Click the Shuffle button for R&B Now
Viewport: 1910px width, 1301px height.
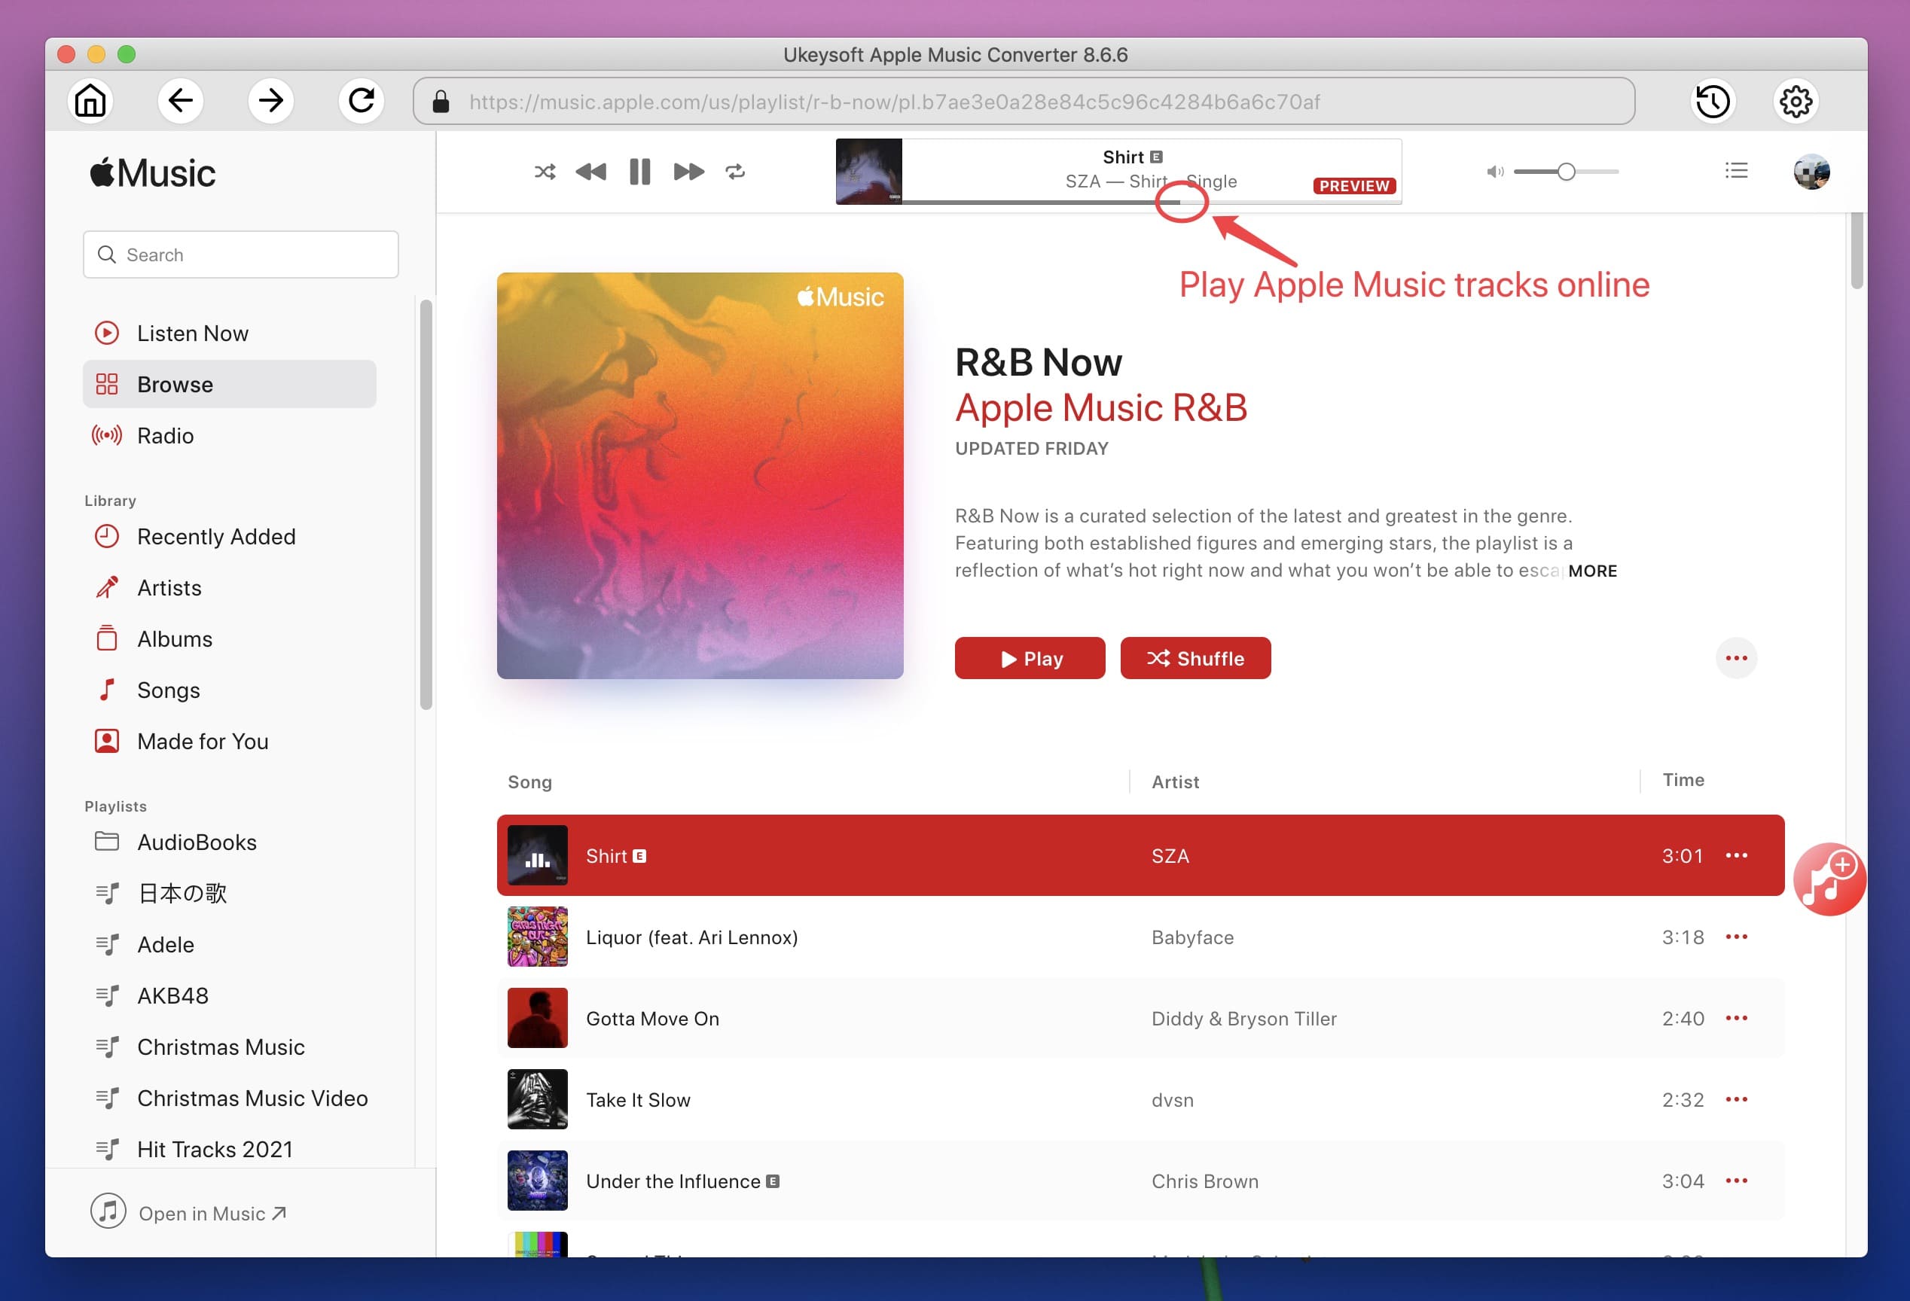coord(1196,659)
